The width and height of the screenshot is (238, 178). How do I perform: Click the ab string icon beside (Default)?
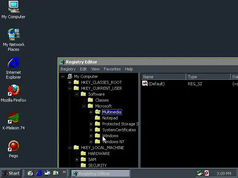pyautogui.click(x=145, y=83)
